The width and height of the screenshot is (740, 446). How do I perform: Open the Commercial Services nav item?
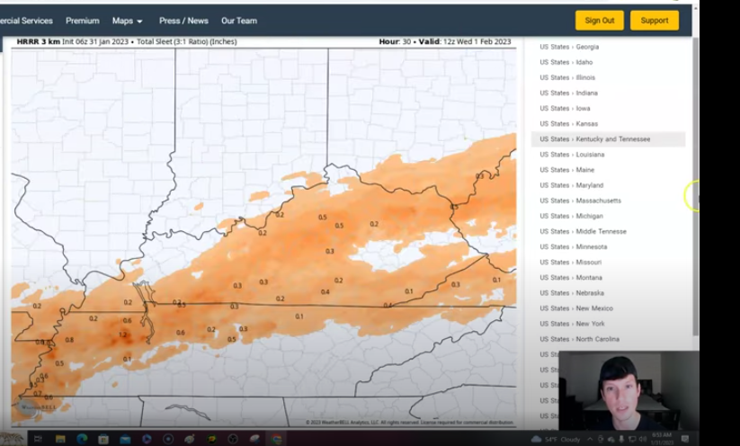[26, 21]
